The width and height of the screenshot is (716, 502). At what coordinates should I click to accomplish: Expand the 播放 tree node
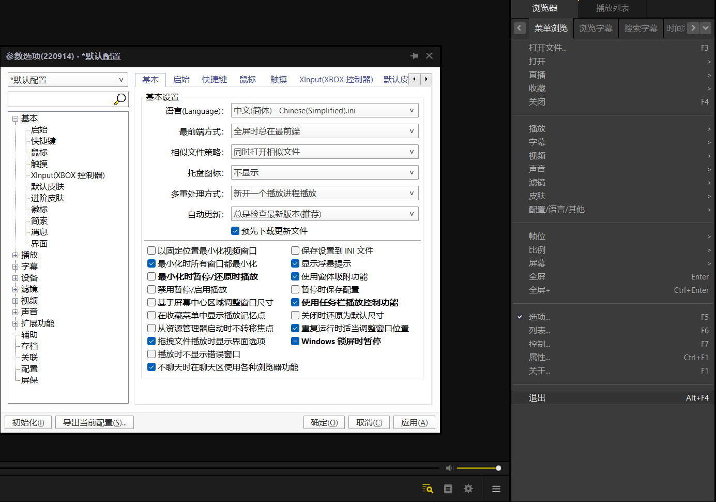(16, 255)
